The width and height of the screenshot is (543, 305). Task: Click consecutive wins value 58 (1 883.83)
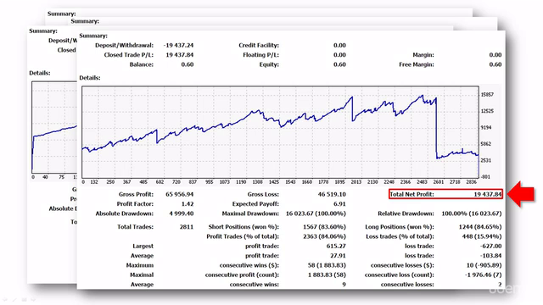[x=327, y=265]
